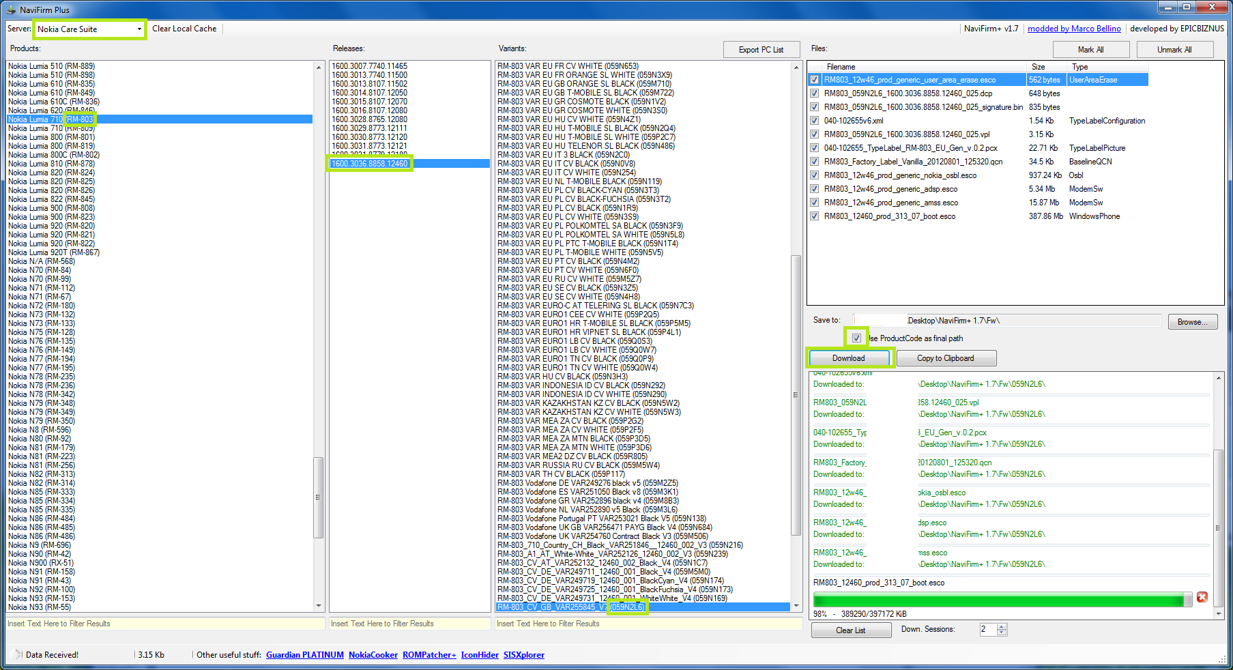
Task: Click the download log scrollbar thumb
Action: (1219, 527)
